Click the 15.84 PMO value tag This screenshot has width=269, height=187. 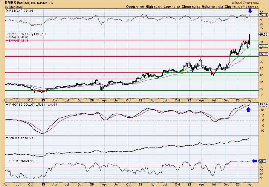263,104
